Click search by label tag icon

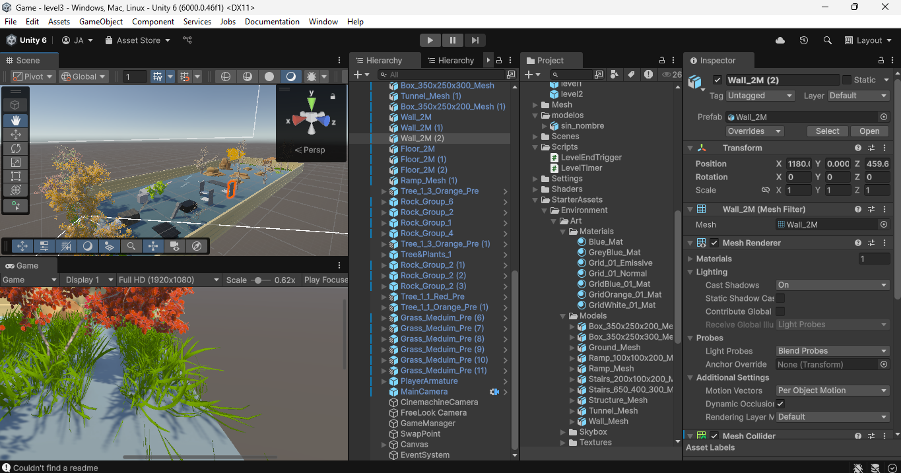pyautogui.click(x=632, y=75)
